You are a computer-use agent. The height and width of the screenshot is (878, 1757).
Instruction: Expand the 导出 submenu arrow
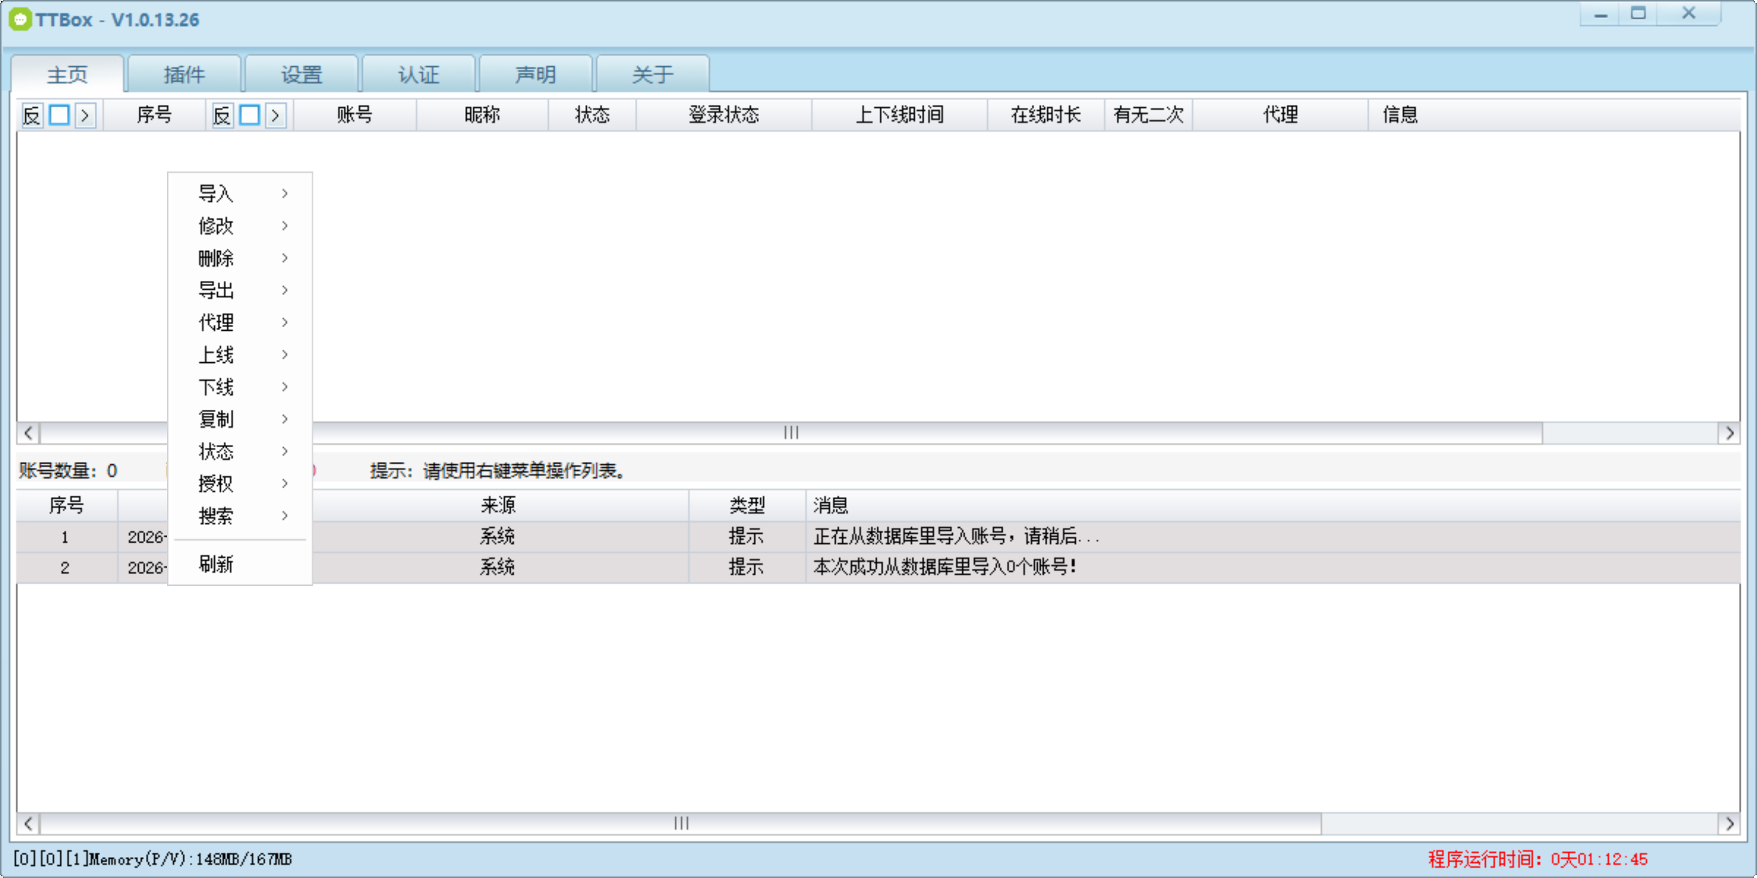coord(285,290)
